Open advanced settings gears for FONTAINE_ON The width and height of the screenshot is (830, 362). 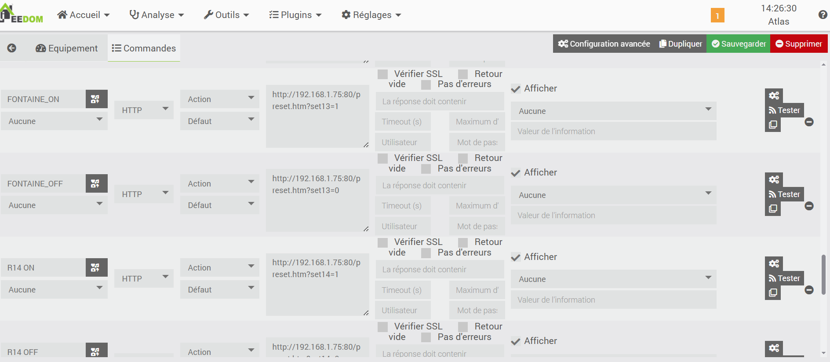[774, 95]
